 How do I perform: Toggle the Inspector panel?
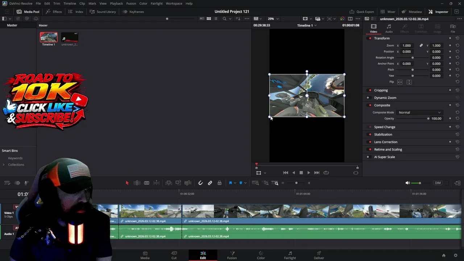[x=438, y=12]
